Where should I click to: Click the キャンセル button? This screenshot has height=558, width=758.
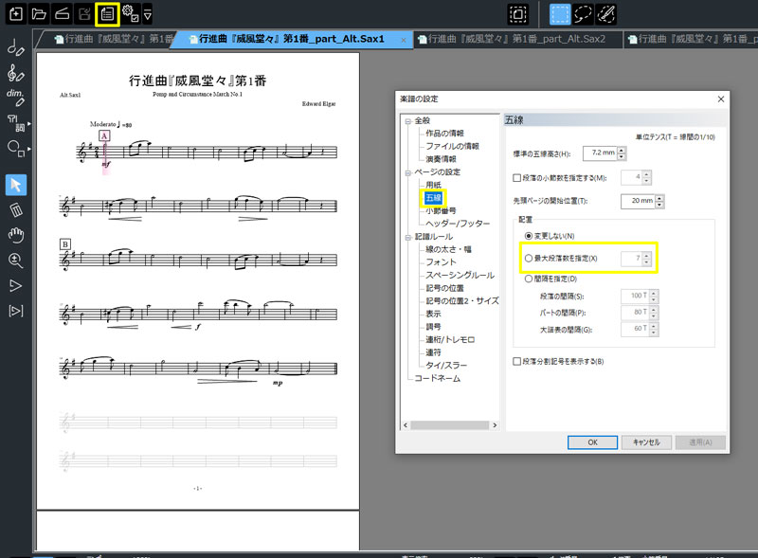(x=646, y=442)
